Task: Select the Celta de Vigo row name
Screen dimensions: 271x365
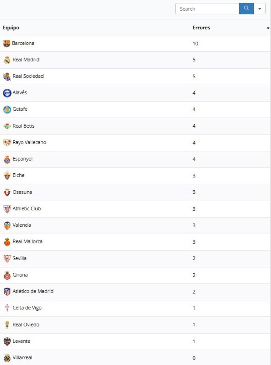Action: 27,308
